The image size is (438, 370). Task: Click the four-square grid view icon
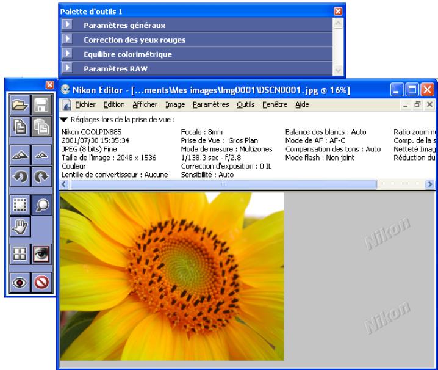click(x=20, y=254)
